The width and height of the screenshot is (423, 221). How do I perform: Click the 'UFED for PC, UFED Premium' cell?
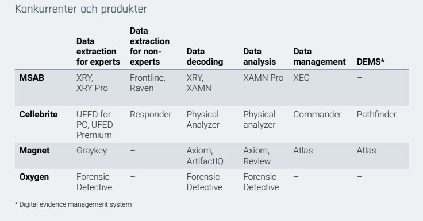click(x=95, y=125)
